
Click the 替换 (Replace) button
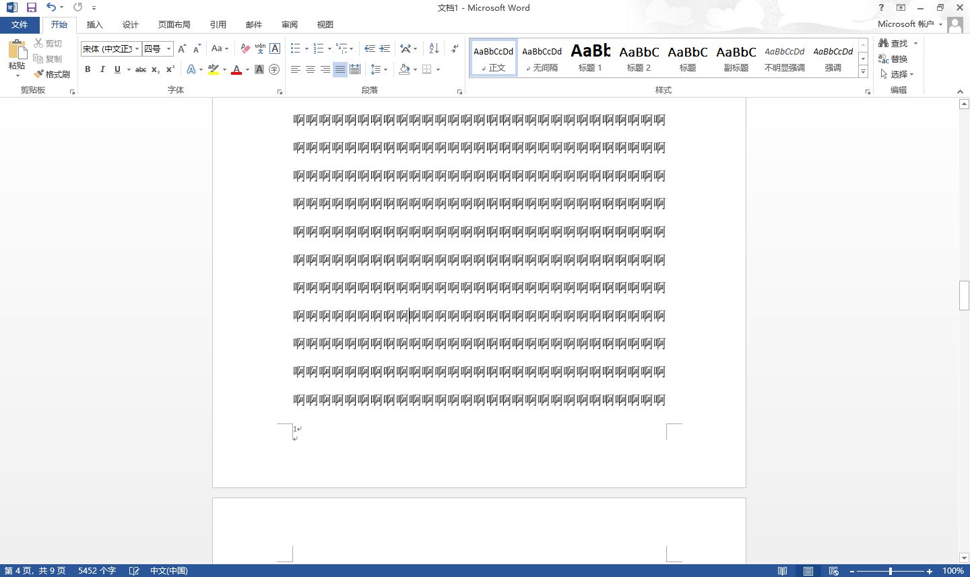[893, 59]
